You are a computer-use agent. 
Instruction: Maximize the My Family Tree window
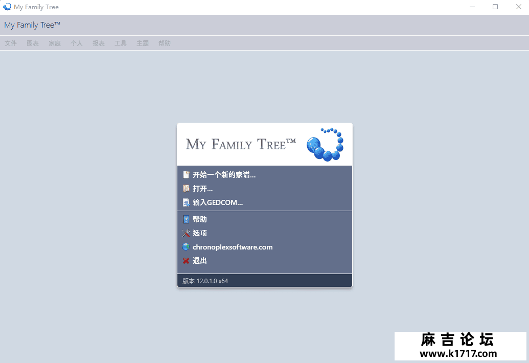coord(495,7)
